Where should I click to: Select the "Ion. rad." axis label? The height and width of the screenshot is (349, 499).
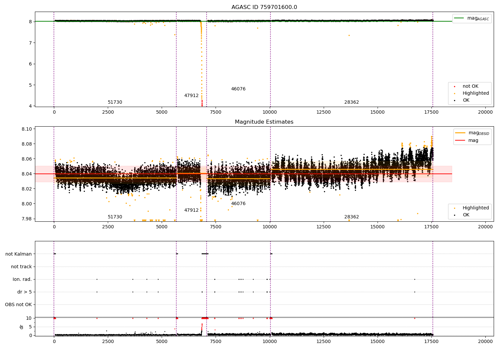(x=22, y=280)
